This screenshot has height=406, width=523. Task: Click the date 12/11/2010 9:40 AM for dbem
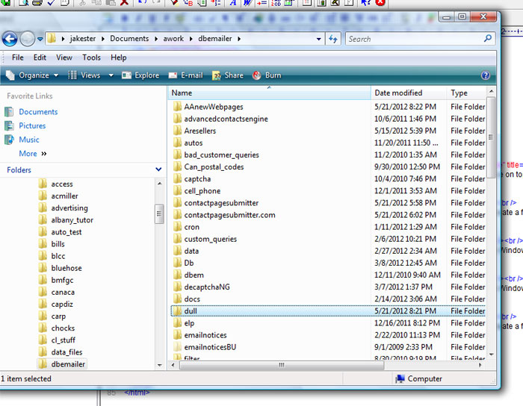click(407, 275)
